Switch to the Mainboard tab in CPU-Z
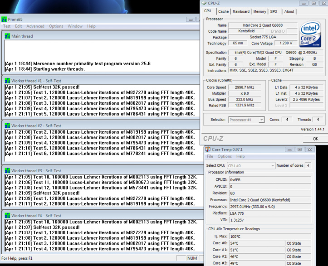 (x=241, y=11)
